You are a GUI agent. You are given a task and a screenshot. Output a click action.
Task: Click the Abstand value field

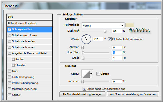[x=117, y=47]
